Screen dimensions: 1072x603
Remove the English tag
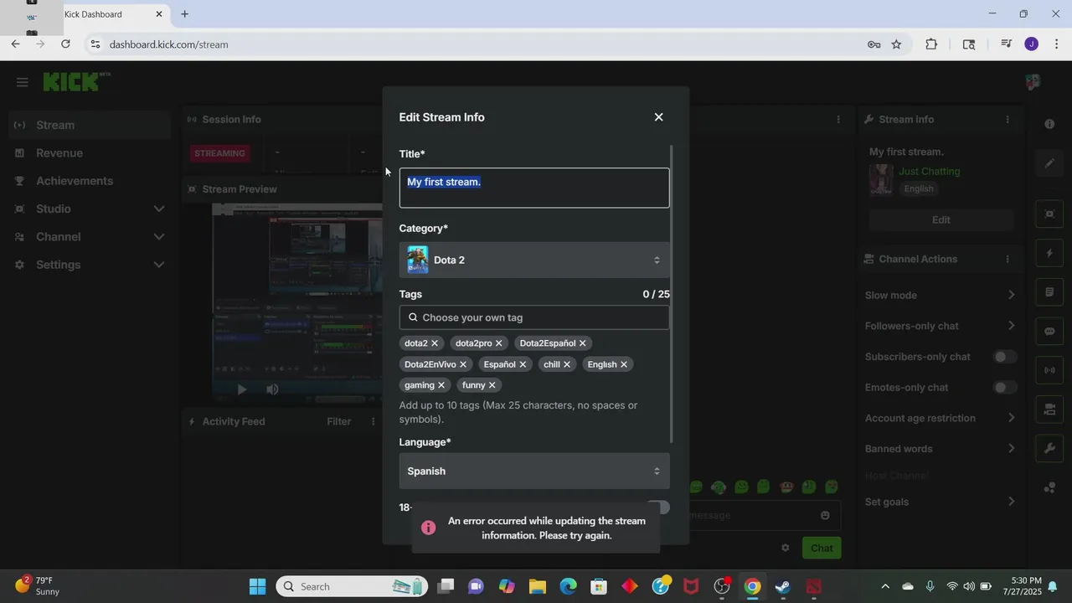click(x=624, y=364)
